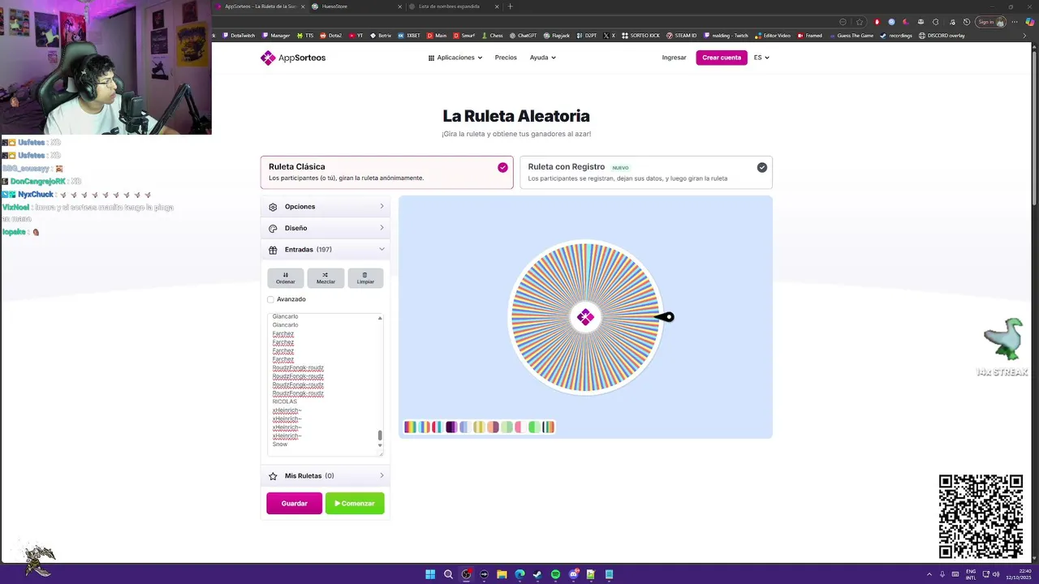Click the entries list scrollbar thumb
Viewport: 1039px width, 584px height.
(380, 436)
